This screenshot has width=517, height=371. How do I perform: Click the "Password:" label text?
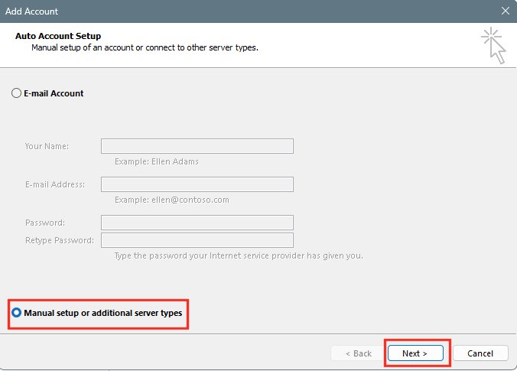click(45, 223)
